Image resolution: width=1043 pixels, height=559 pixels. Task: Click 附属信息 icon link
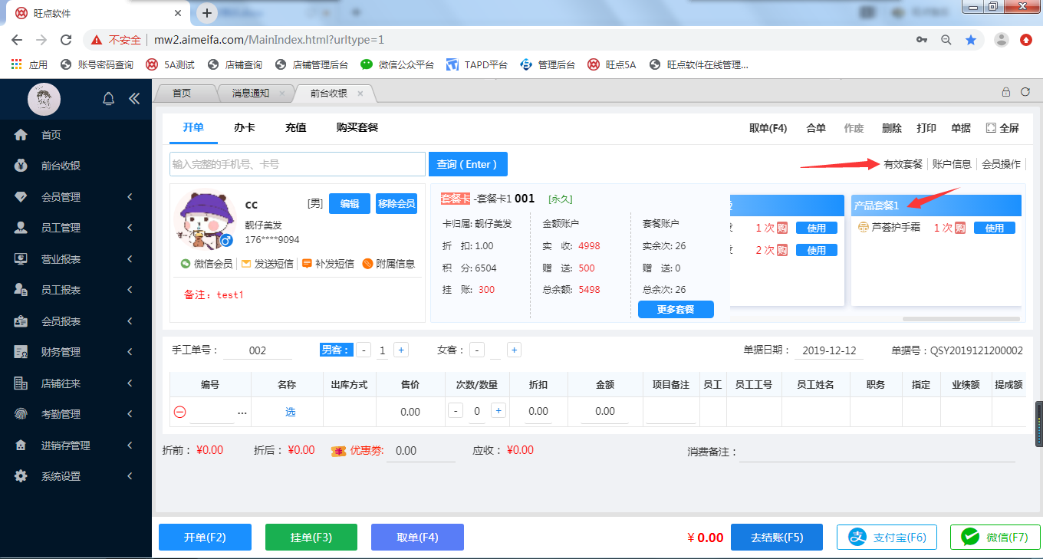pyautogui.click(x=389, y=264)
